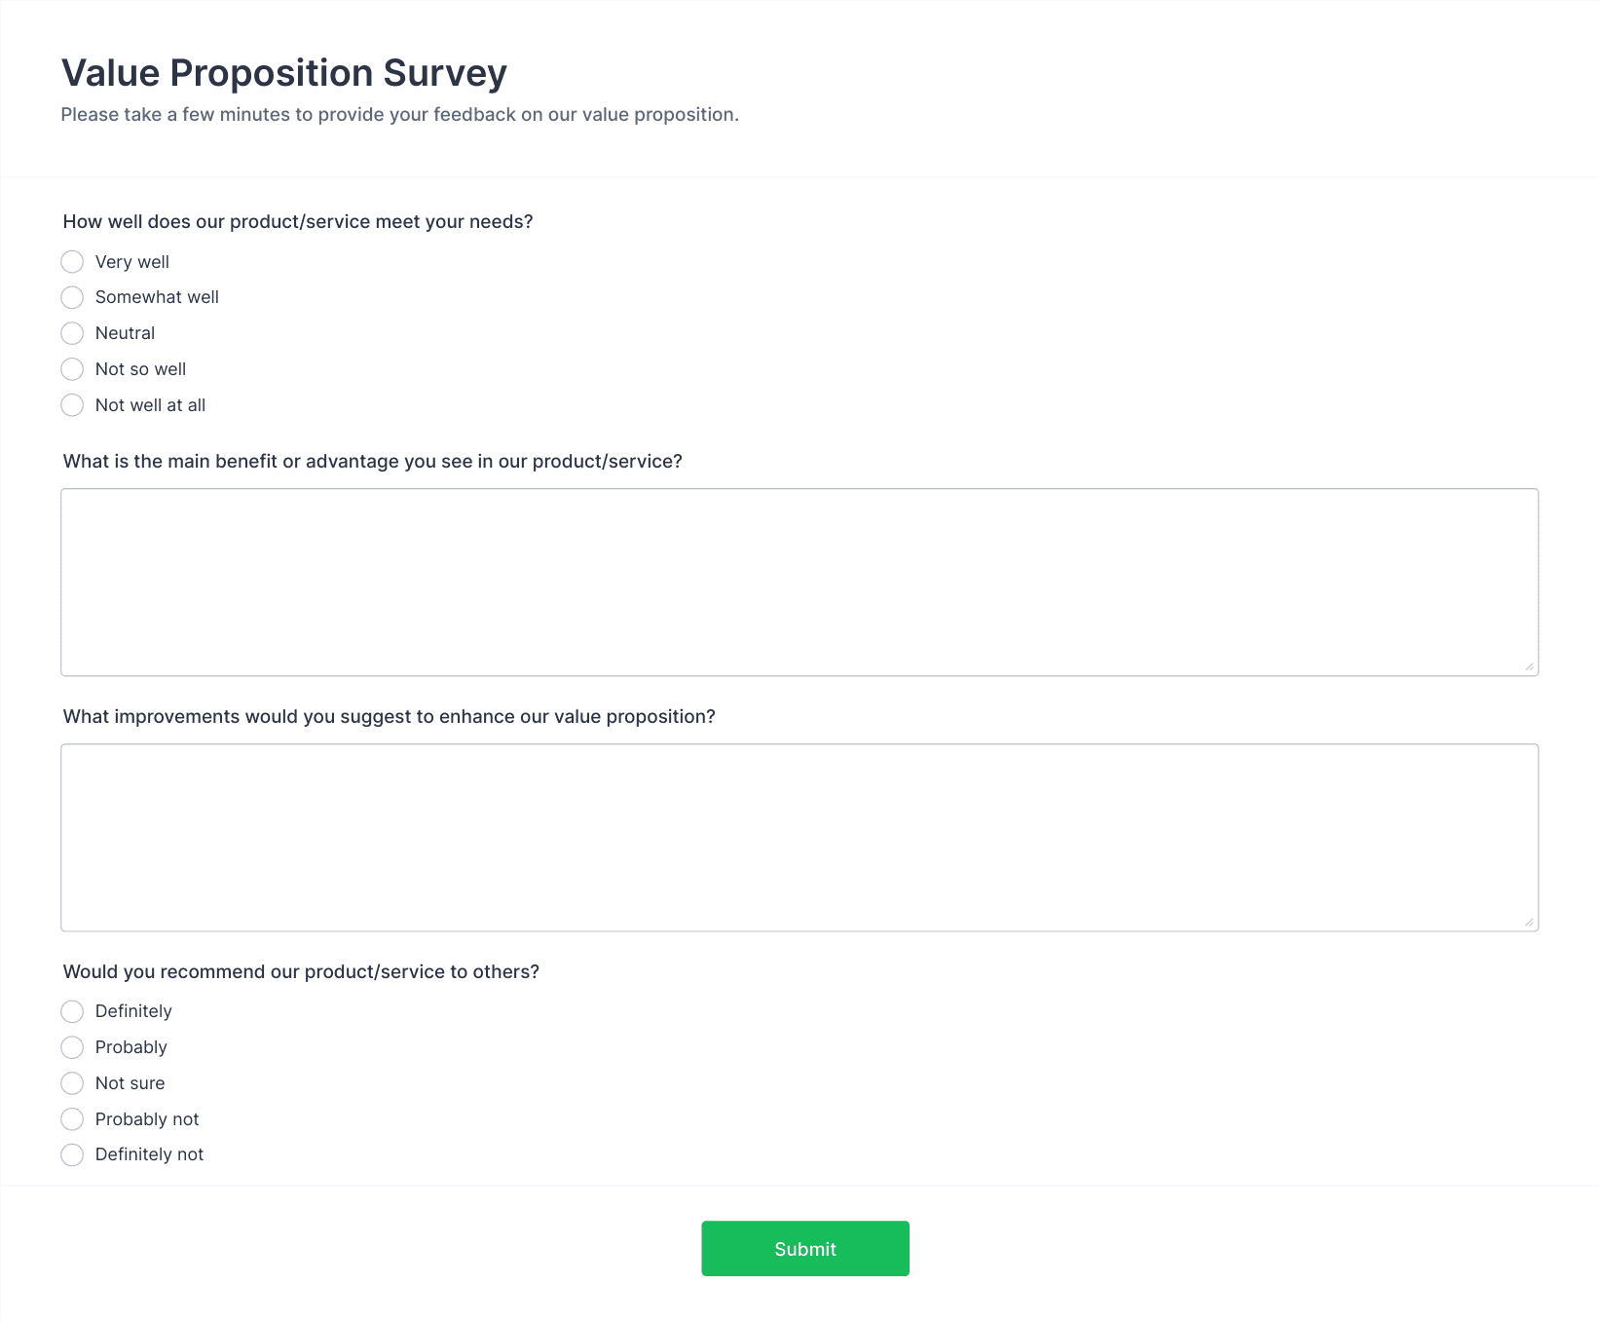This screenshot has height=1322, width=1599.
Task: Click the "Value Proposition Survey" heading
Action: click(x=284, y=73)
